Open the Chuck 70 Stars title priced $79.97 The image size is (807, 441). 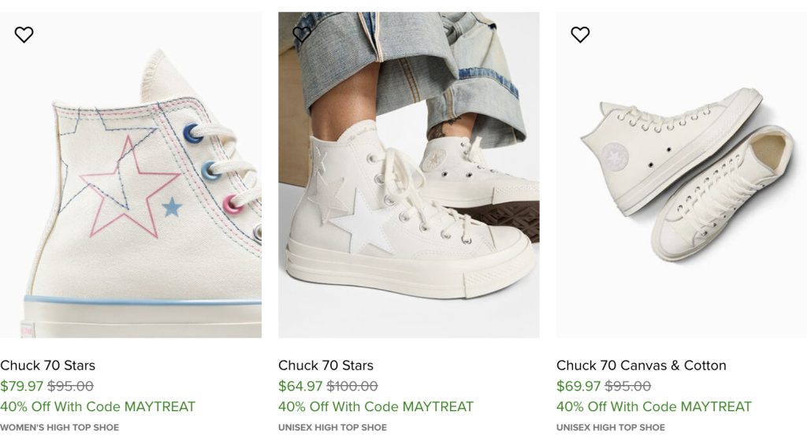48,365
